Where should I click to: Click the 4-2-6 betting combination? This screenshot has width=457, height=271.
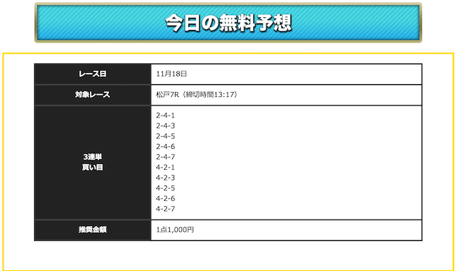(x=165, y=198)
